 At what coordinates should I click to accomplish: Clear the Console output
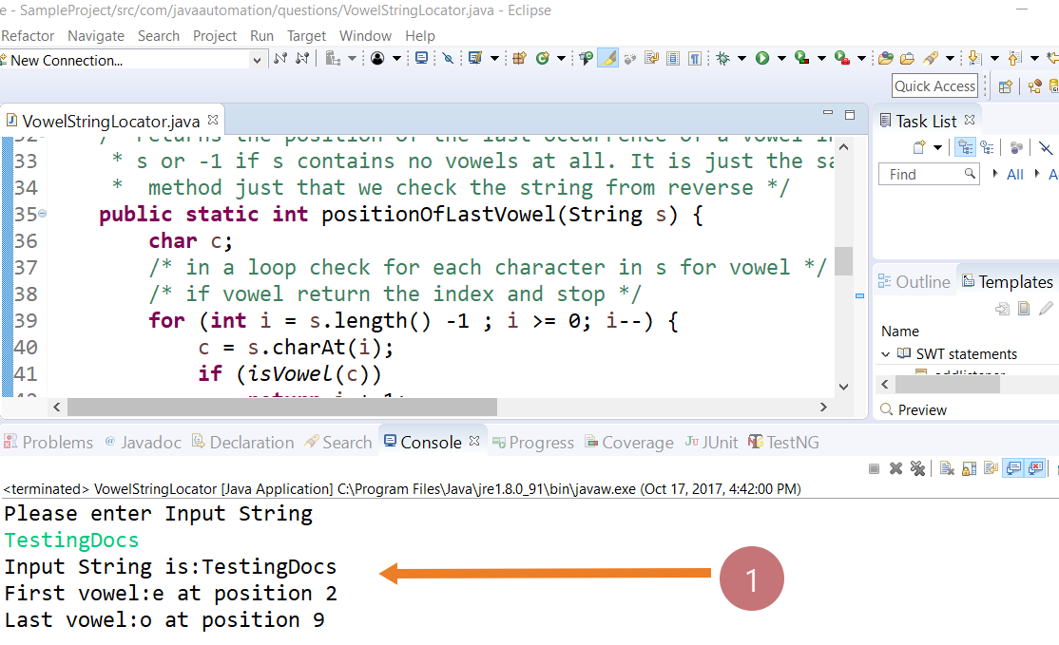pyautogui.click(x=947, y=466)
